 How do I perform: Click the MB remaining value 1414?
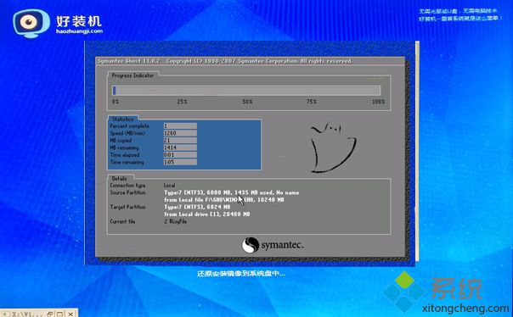click(x=180, y=147)
